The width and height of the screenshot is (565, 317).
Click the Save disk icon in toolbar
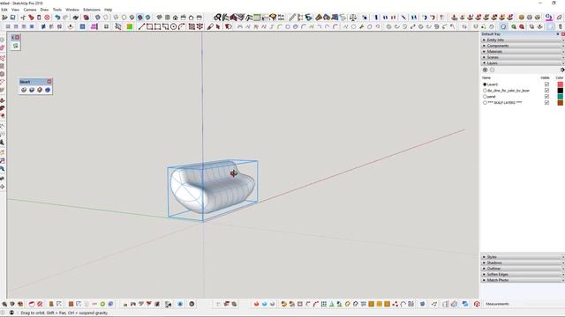click(12, 18)
